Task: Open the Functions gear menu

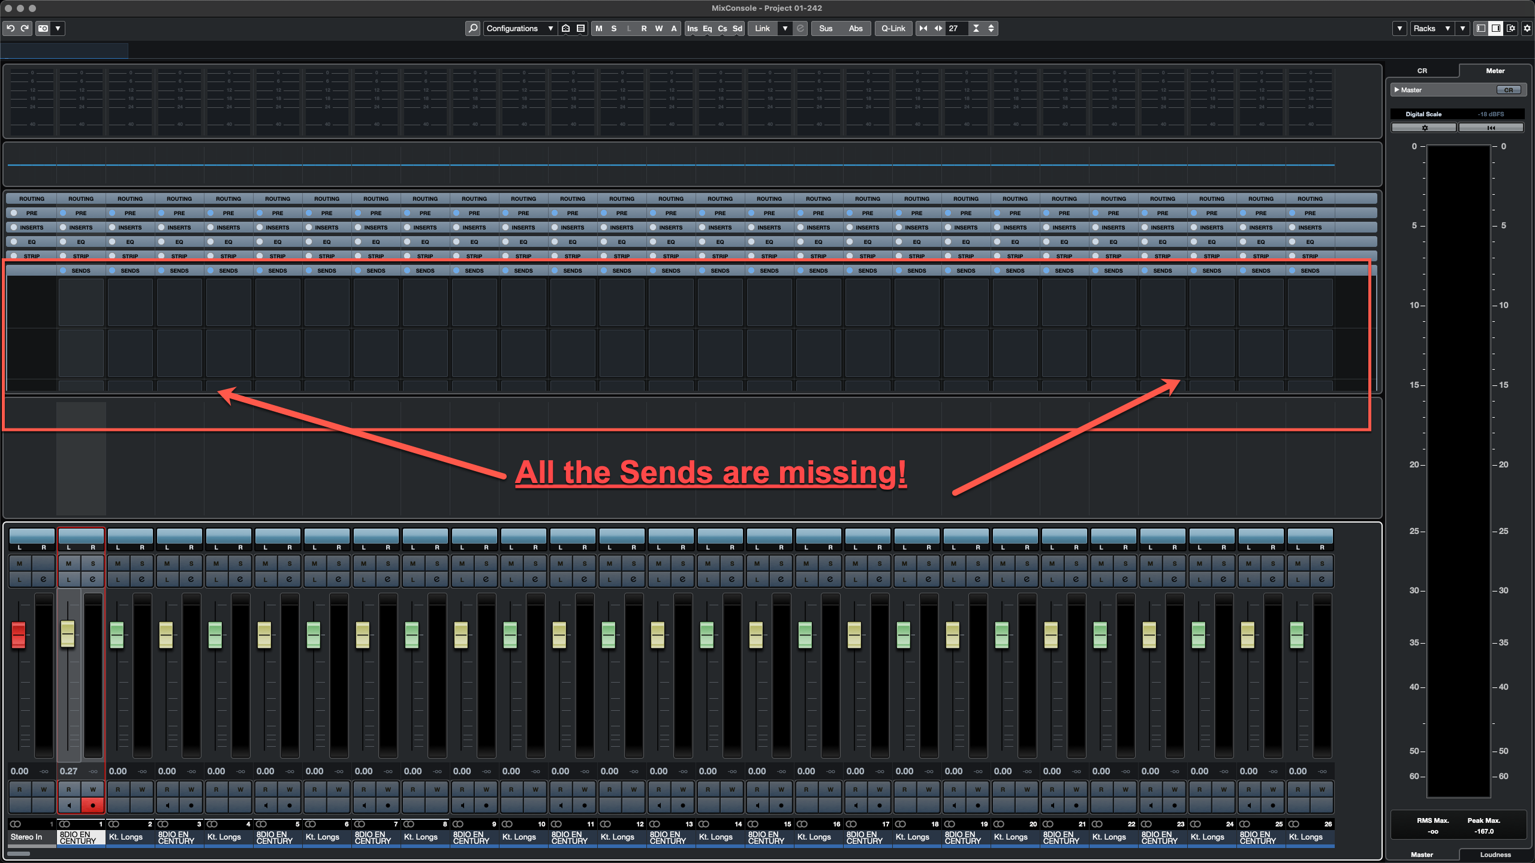Action: click(1527, 28)
